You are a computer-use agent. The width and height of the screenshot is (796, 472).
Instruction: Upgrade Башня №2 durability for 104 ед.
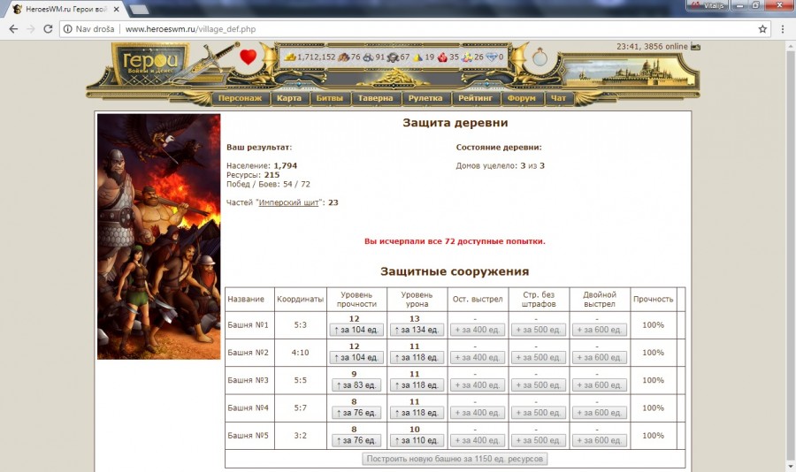coord(356,357)
